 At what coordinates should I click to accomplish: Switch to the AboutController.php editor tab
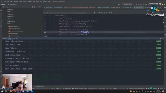(x=103, y=7)
